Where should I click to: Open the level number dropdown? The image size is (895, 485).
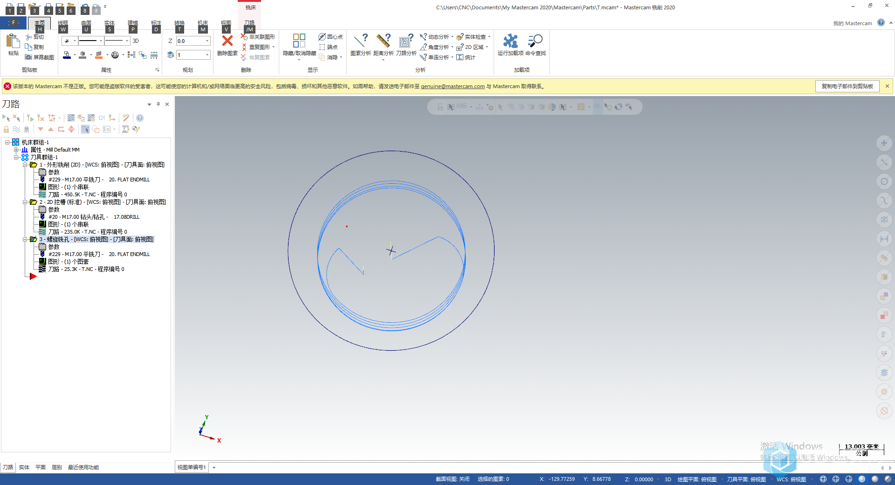(x=207, y=55)
